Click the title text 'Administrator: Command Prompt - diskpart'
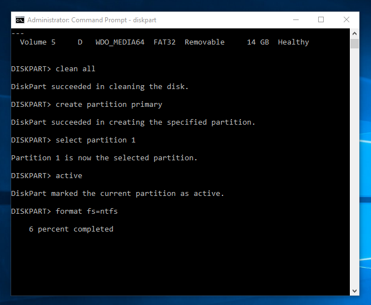Image resolution: width=371 pixels, height=305 pixels. [x=92, y=20]
